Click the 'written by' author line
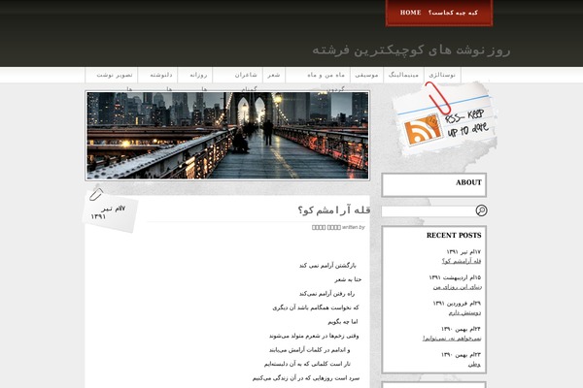583x388 pixels. pyautogui.click(x=338, y=227)
